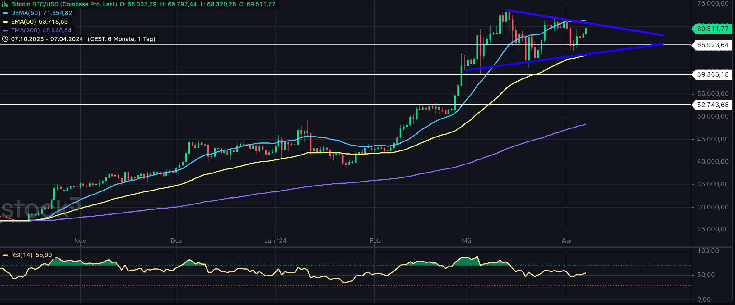Click the high value H: 69.797,44
This screenshot has height=305, width=735.
pyautogui.click(x=179, y=4)
